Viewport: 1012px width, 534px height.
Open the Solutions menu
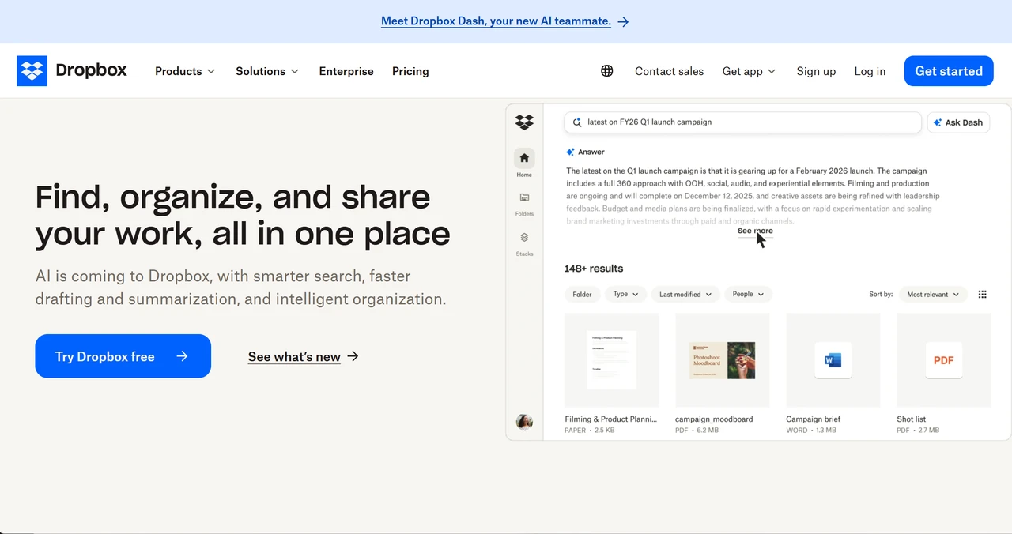[x=266, y=71]
